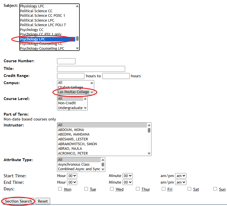Choose Las Positas College campus option

73,92
